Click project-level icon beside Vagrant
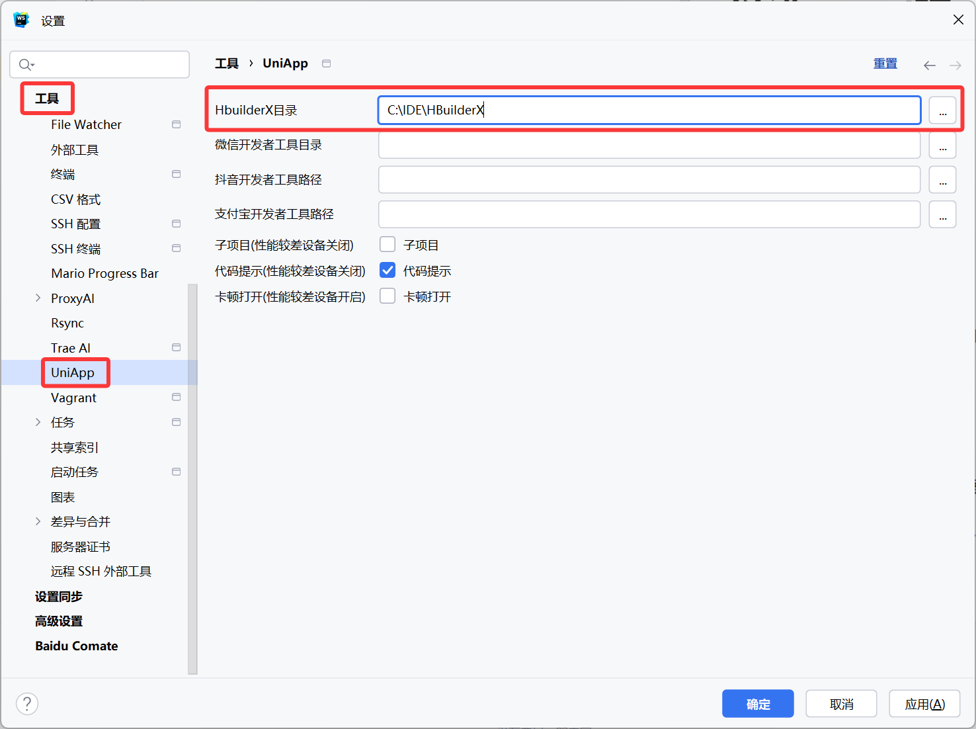 pyautogui.click(x=176, y=397)
